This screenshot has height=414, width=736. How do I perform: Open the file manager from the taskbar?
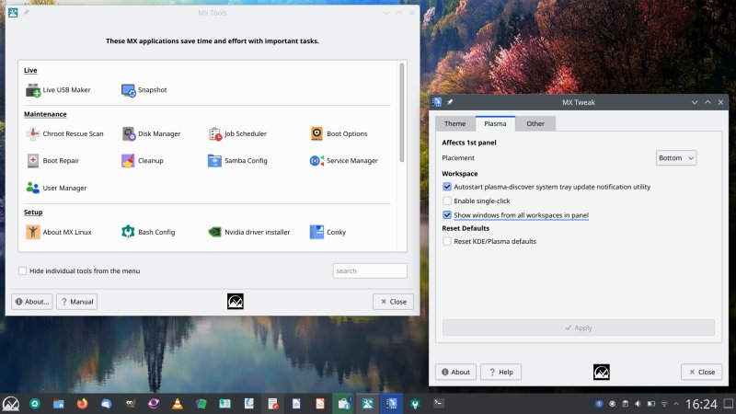point(58,404)
